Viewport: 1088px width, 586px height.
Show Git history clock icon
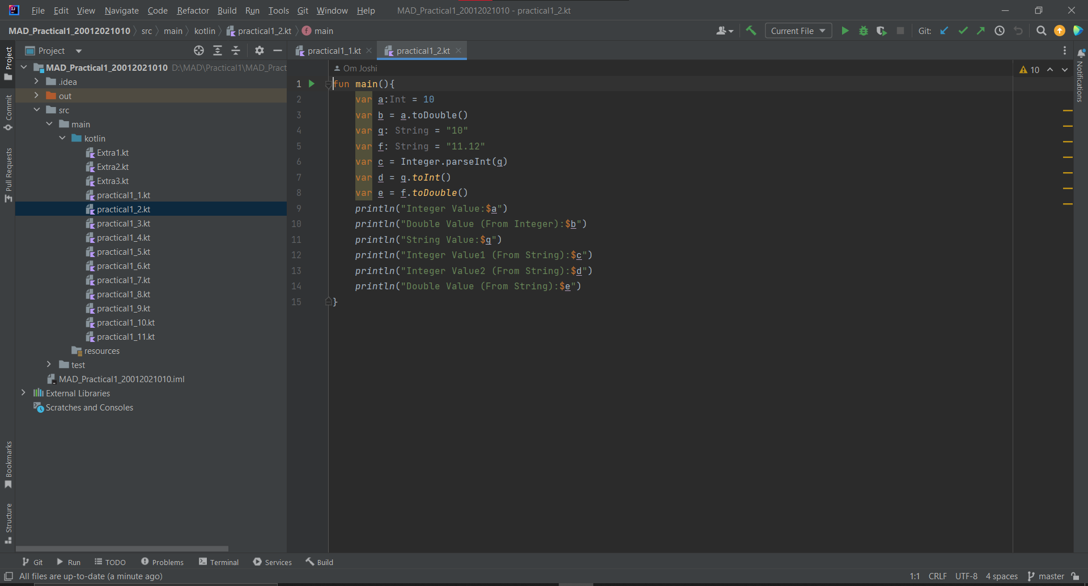coord(1000,31)
